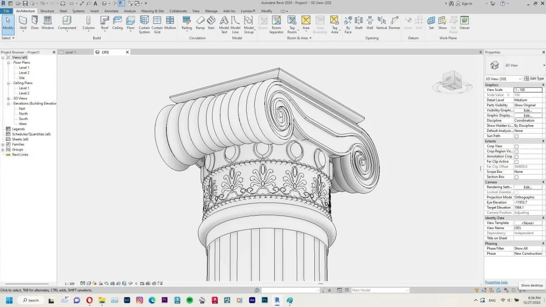Click Edit button for Graphic Display Options
The image size is (546, 307).
(x=528, y=116)
